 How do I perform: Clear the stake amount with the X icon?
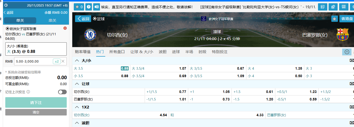[x=63, y=61]
